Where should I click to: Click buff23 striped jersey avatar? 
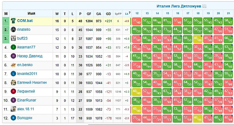pos(13,38)
